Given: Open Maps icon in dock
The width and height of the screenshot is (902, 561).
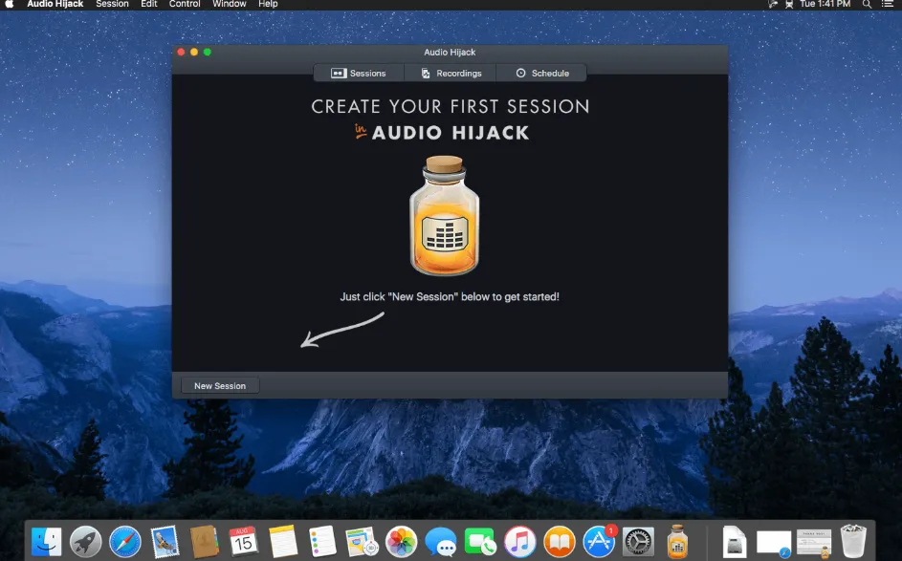Looking at the screenshot, I should point(362,542).
